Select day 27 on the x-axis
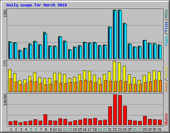This screenshot has height=133, width=170. click(x=140, y=129)
